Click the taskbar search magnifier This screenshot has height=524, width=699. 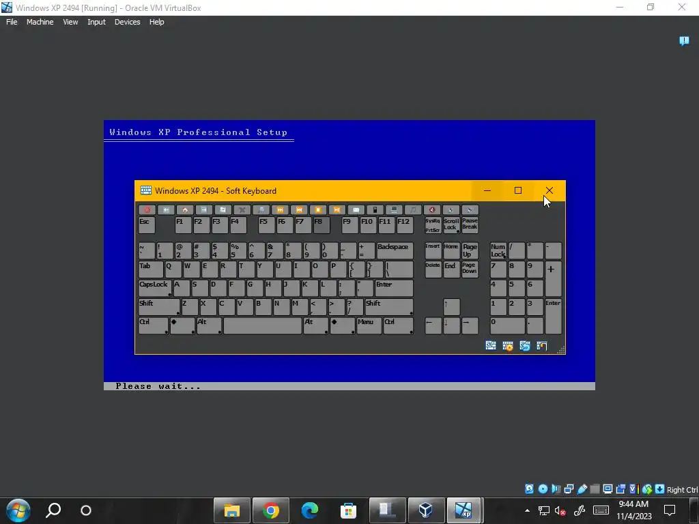click(x=53, y=510)
